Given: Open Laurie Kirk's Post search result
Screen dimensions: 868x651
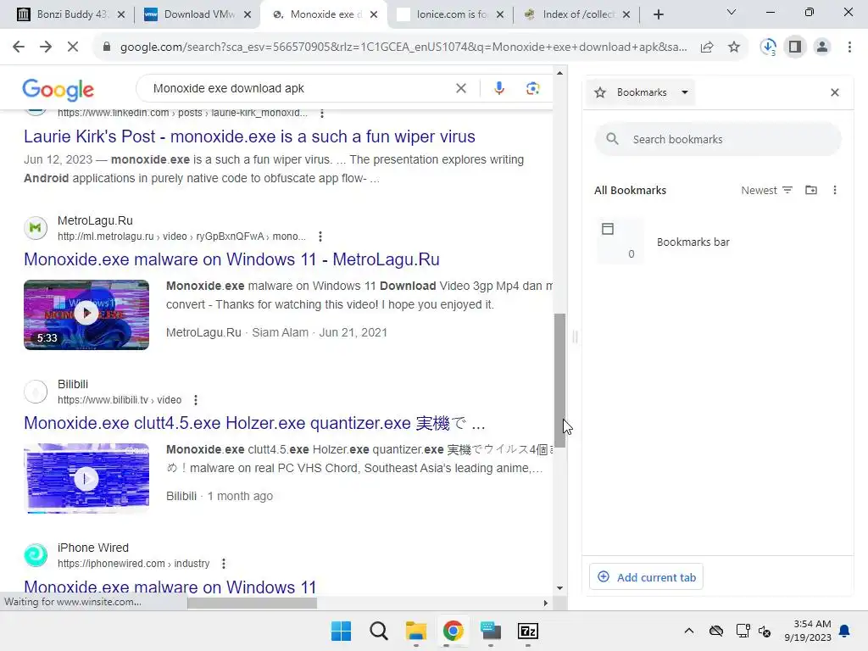Looking at the screenshot, I should (249, 136).
